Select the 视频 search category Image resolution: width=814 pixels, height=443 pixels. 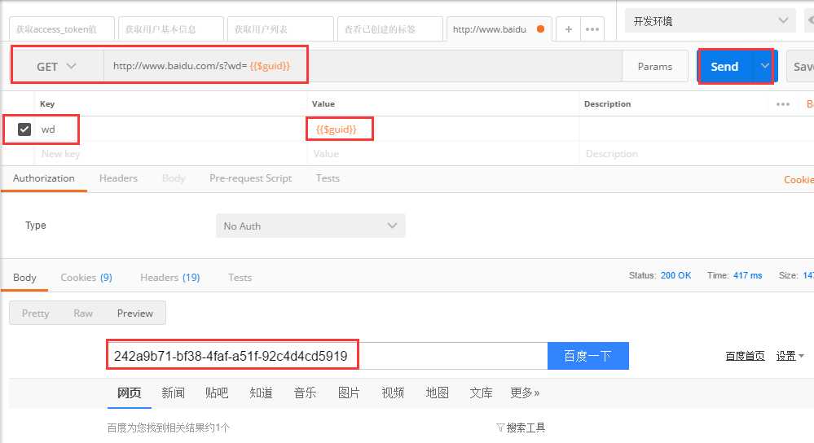click(x=393, y=393)
